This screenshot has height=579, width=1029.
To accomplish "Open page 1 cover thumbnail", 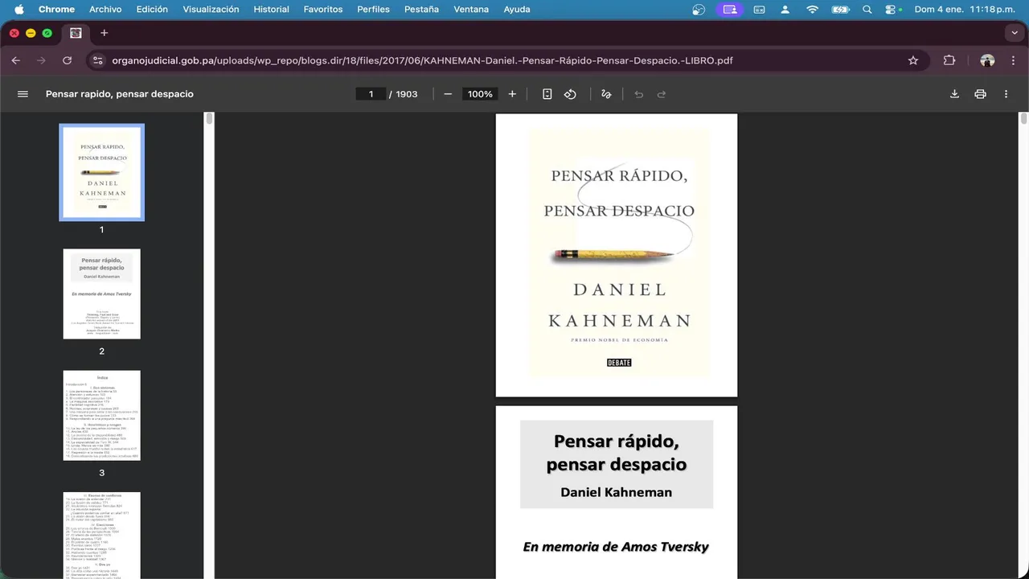I will pyautogui.click(x=102, y=172).
